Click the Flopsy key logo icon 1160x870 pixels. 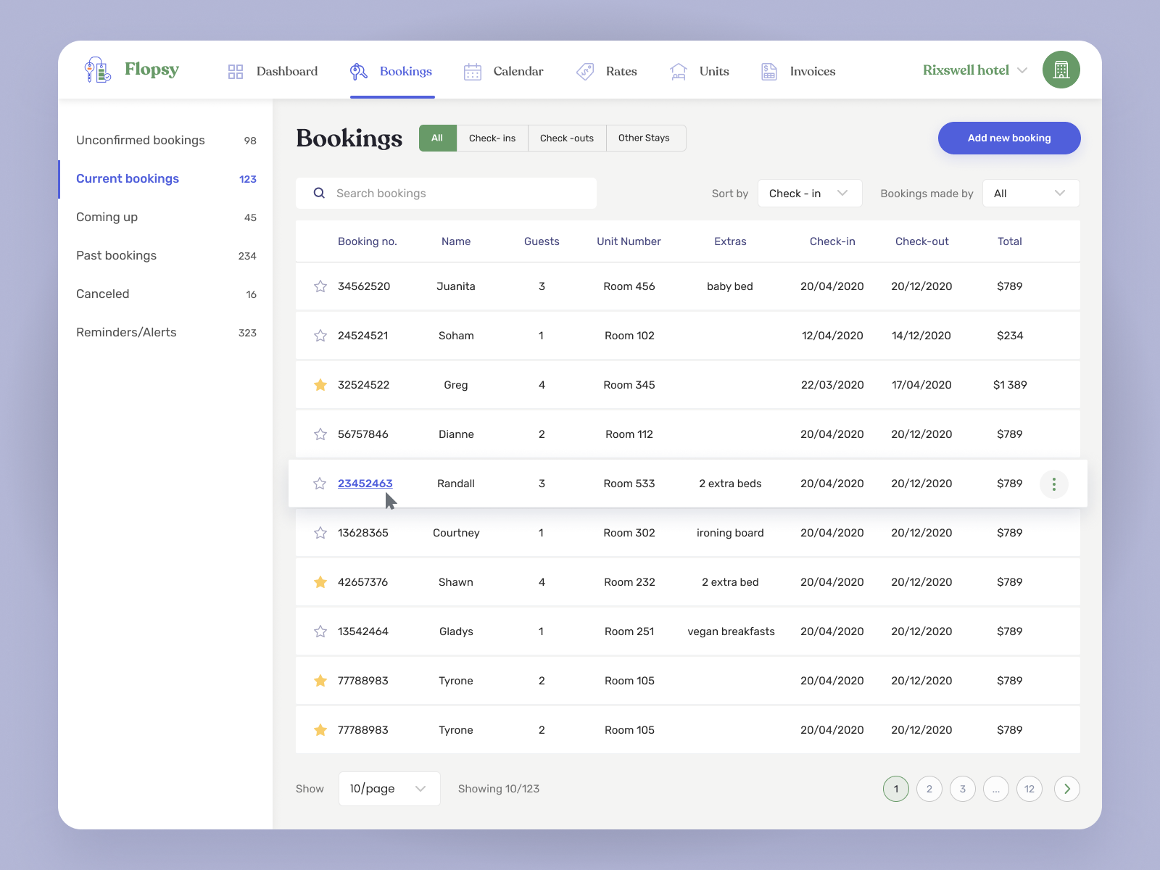pyautogui.click(x=97, y=70)
